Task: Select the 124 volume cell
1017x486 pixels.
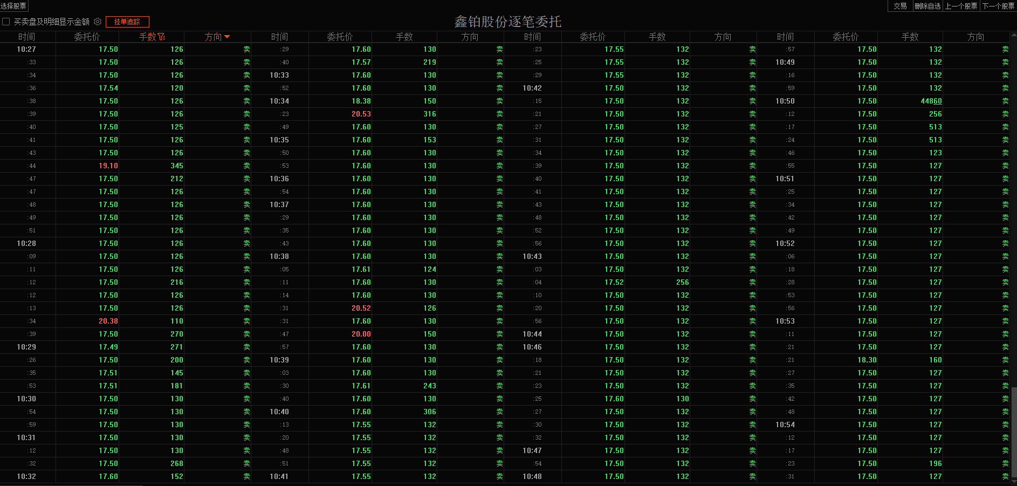Action: click(x=430, y=269)
